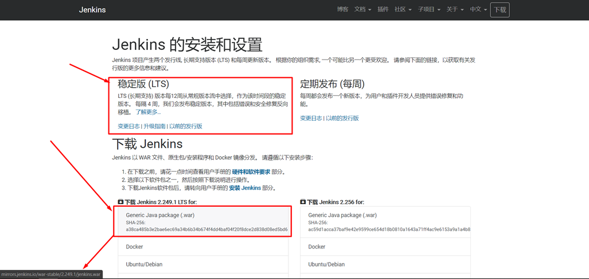The width and height of the screenshot is (589, 279).
Task: Click download icon beside 下载 Jenkins 2.249.1 LTS
Action: point(120,202)
